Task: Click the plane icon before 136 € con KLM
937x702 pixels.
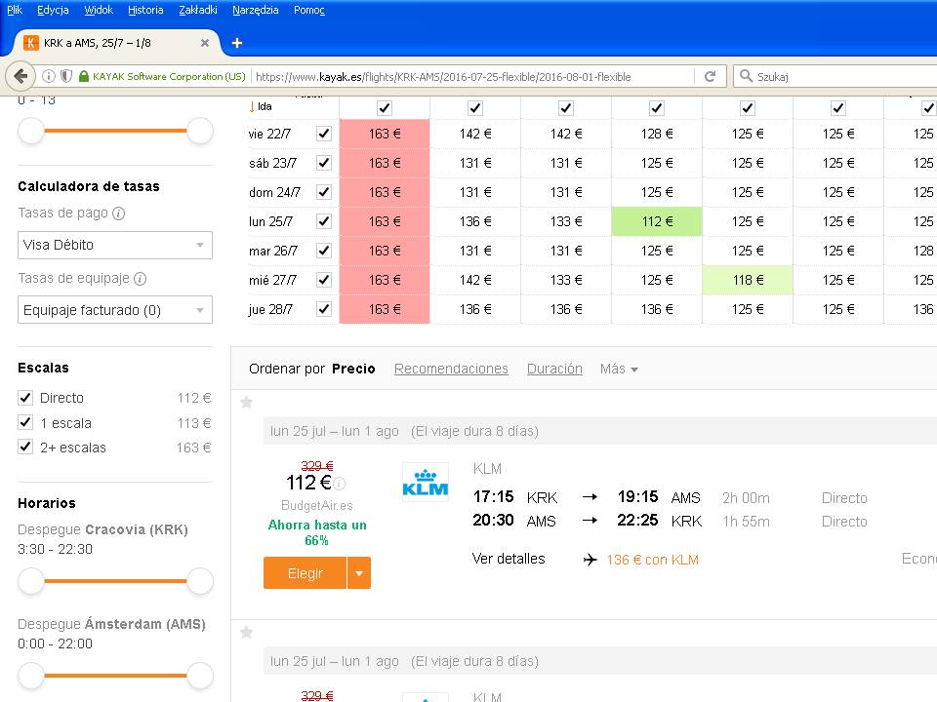Action: tap(590, 560)
